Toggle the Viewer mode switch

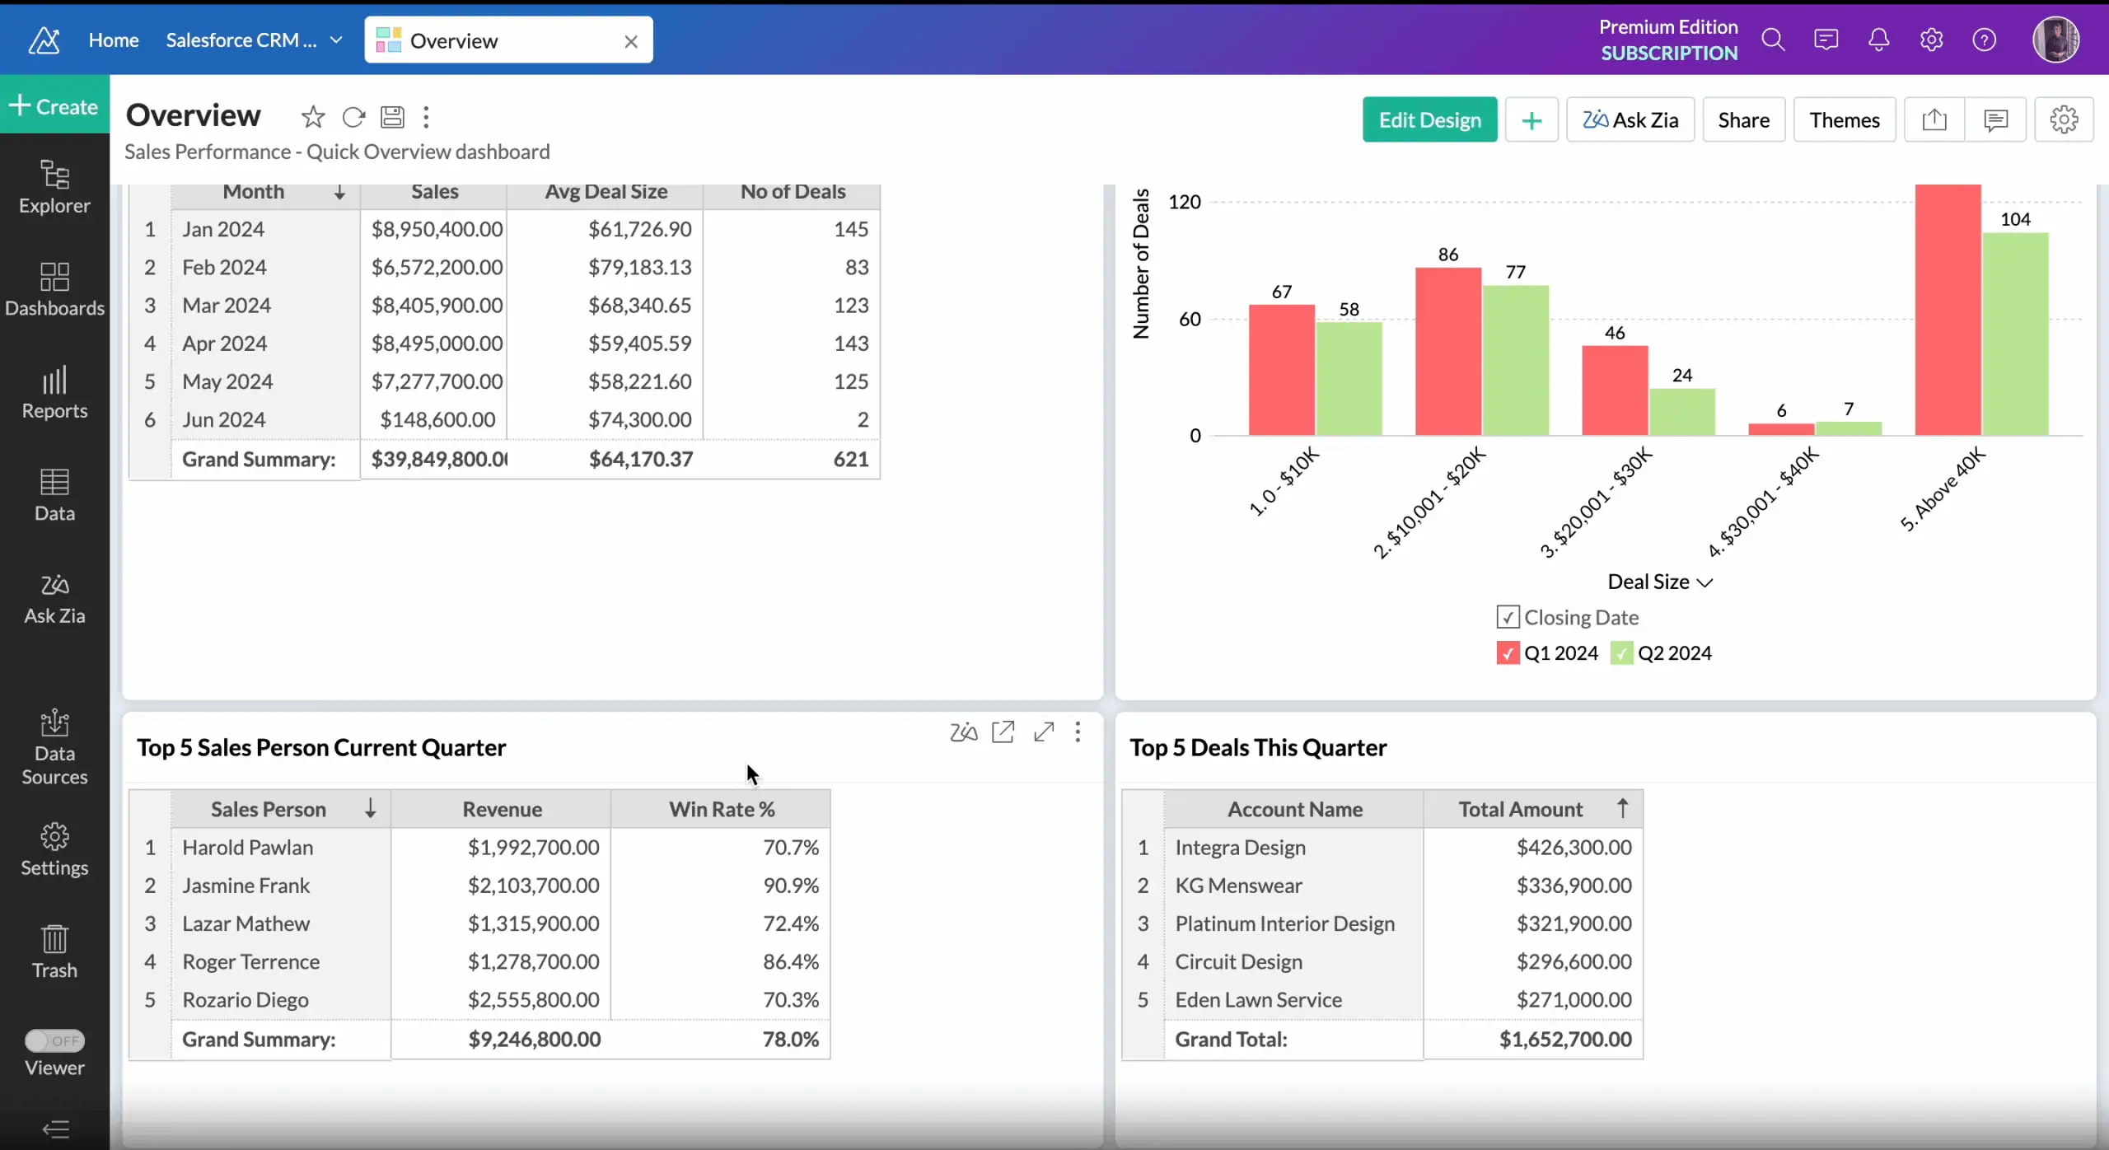(54, 1040)
